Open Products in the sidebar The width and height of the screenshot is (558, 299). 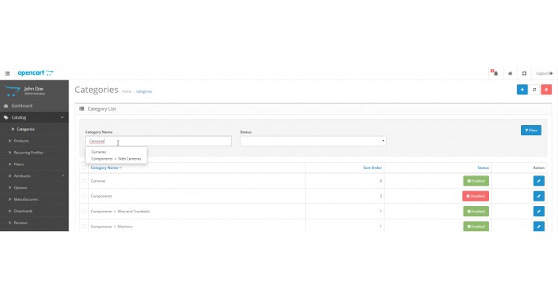pyautogui.click(x=21, y=141)
